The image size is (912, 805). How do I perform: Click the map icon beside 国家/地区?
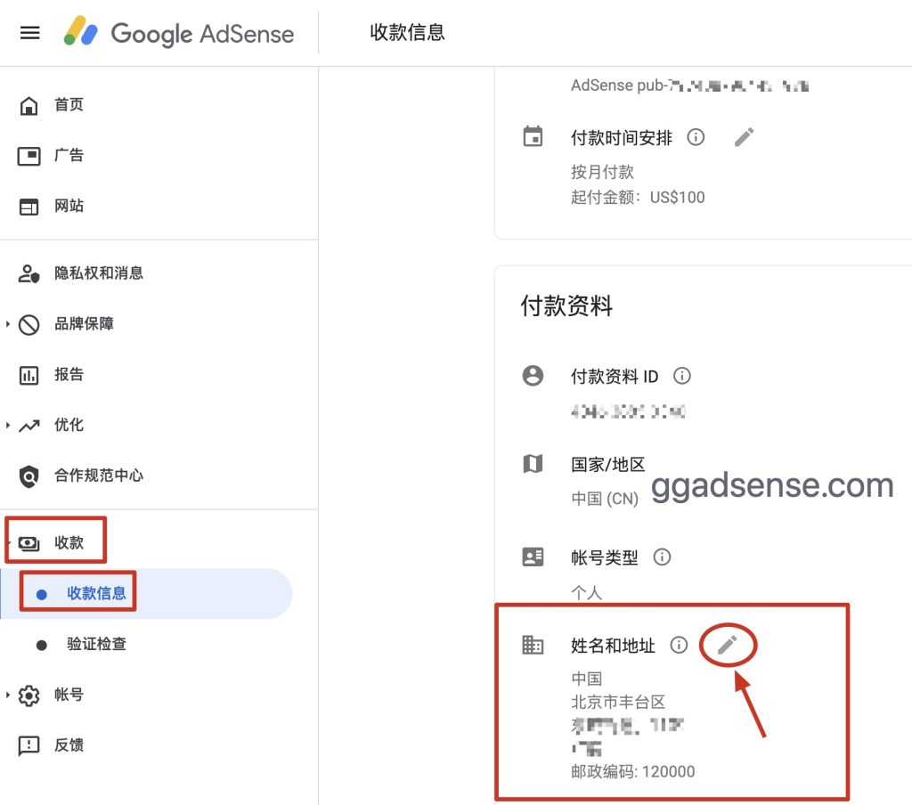pyautogui.click(x=533, y=464)
